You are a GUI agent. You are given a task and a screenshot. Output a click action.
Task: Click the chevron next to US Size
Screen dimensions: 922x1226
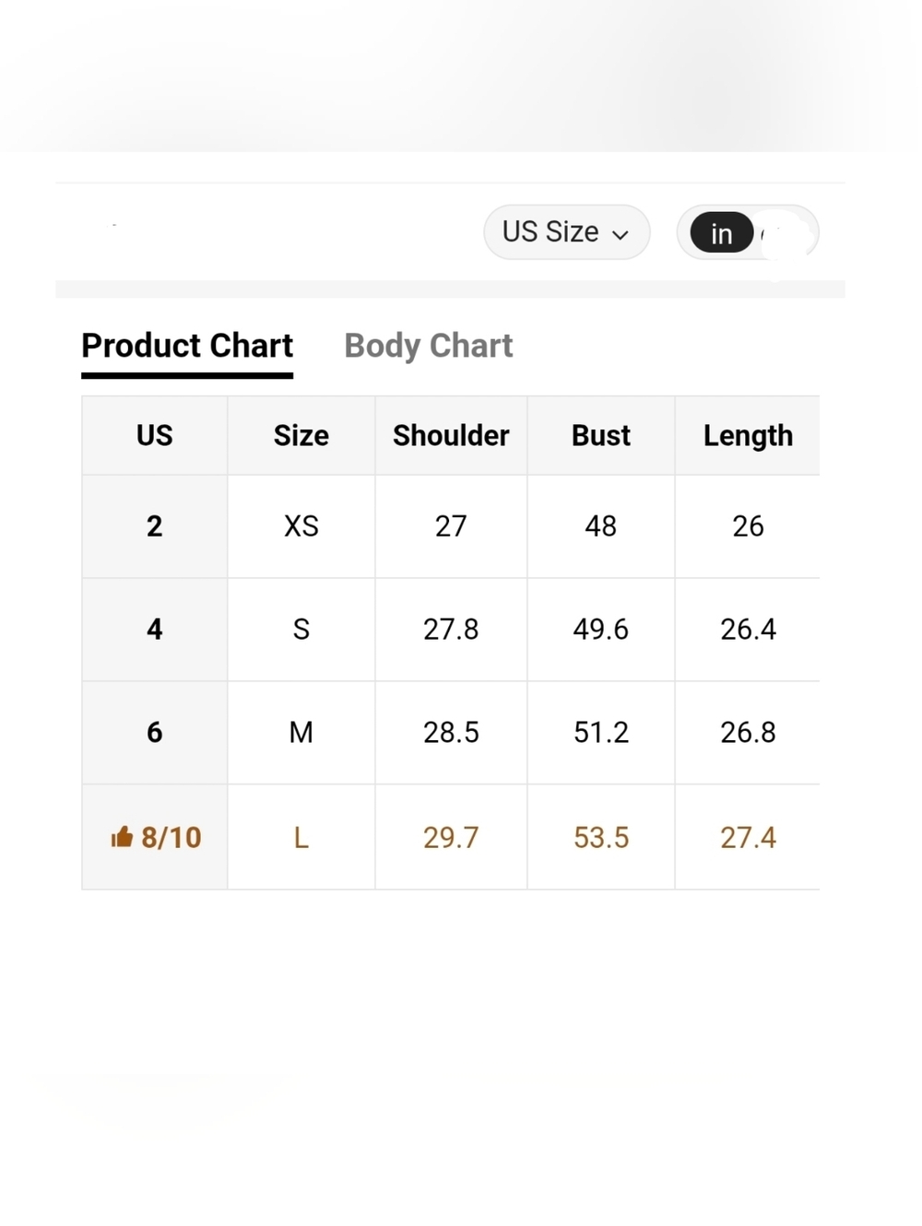pyautogui.click(x=621, y=235)
